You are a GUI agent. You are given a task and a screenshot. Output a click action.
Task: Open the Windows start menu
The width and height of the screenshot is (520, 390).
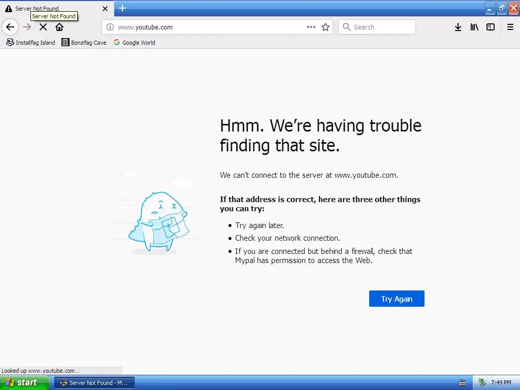[x=24, y=383]
